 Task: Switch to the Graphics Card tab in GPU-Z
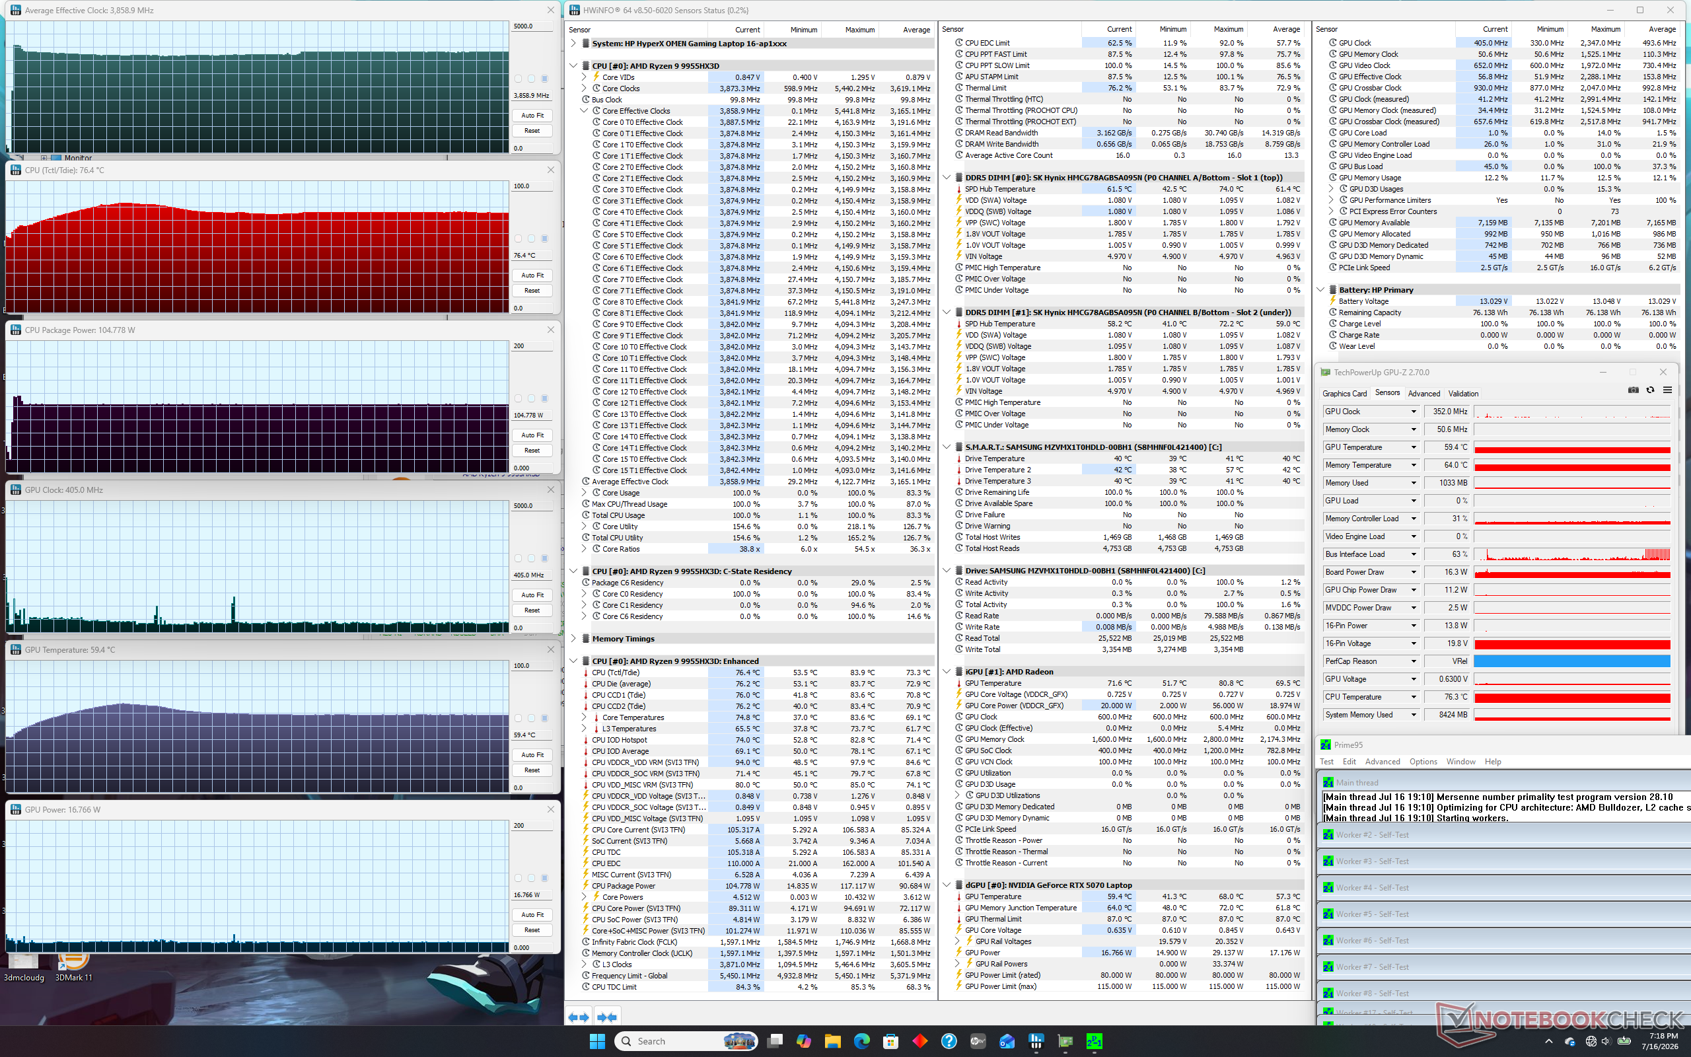(x=1344, y=394)
